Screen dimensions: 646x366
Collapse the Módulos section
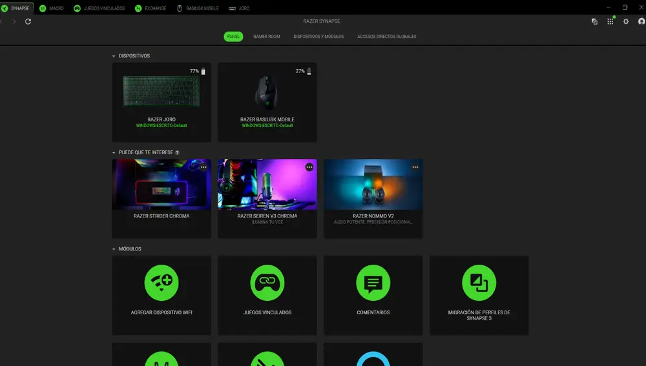114,249
